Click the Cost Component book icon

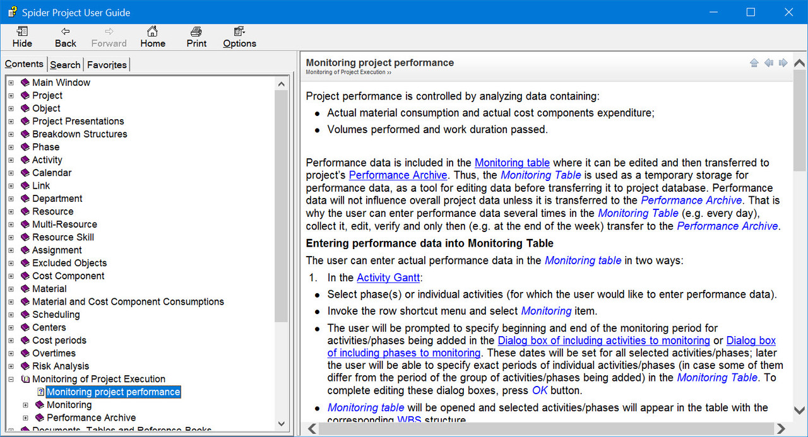coord(25,276)
